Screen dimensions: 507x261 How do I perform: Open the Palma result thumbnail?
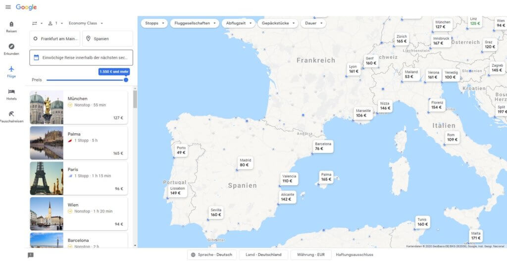pyautogui.click(x=47, y=143)
